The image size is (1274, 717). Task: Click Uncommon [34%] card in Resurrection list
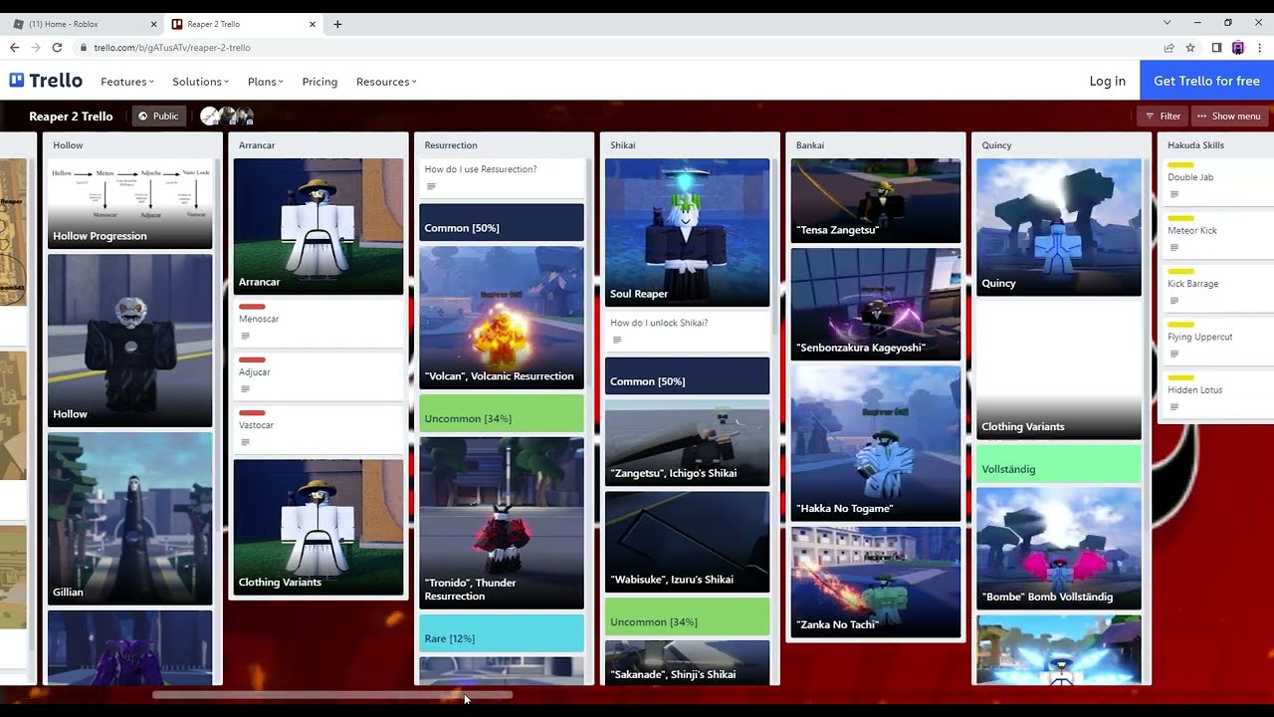click(x=502, y=413)
